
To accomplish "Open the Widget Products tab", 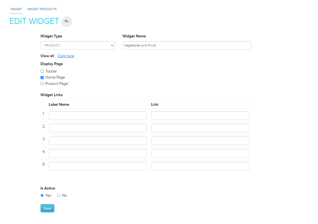I will [x=42, y=9].
